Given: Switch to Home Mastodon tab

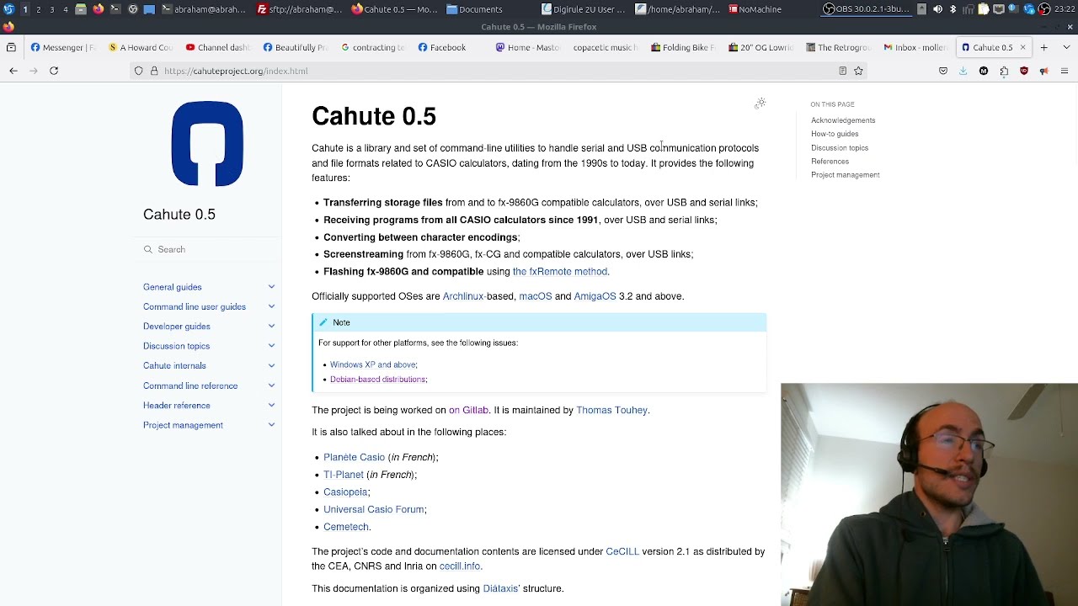Looking at the screenshot, I should [x=527, y=47].
